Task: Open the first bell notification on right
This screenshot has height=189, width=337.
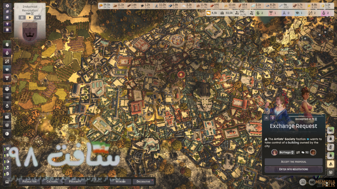Action: pyautogui.click(x=330, y=139)
